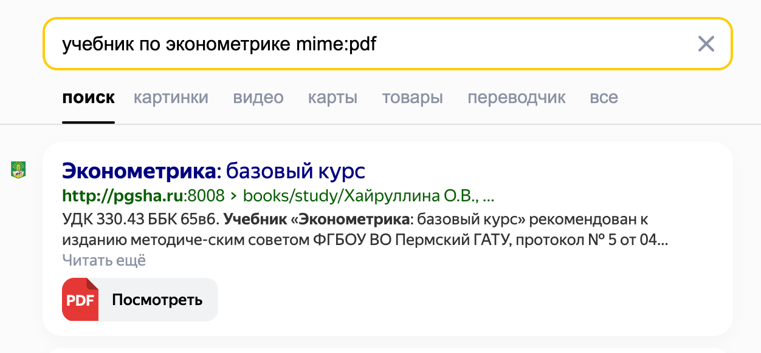Open the все section for more services
761x353 pixels.
click(x=604, y=97)
